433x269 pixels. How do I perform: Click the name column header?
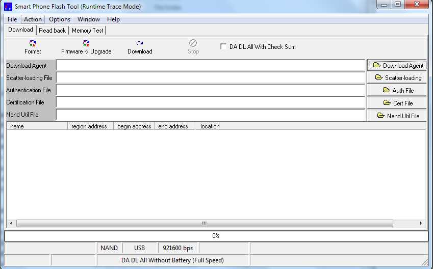pyautogui.click(x=37, y=126)
